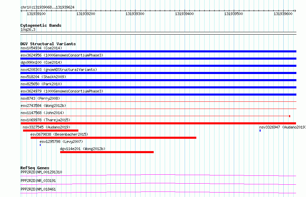This screenshot has width=306, height=197.
Task: Open esv3624979 (1000GenomesConsortiumPhase3) variant
Action: click(x=62, y=91)
